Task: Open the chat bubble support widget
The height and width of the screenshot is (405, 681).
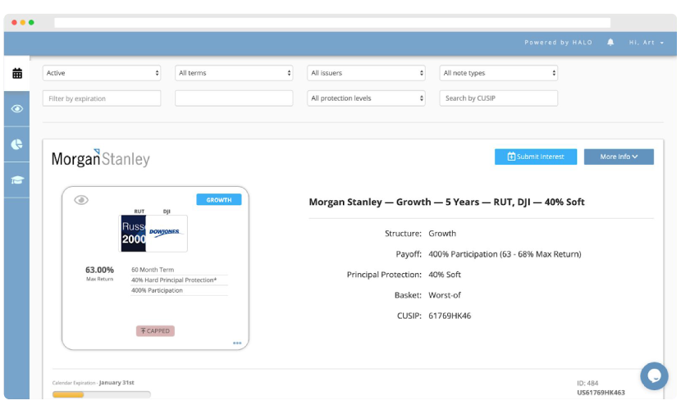Action: tap(654, 376)
